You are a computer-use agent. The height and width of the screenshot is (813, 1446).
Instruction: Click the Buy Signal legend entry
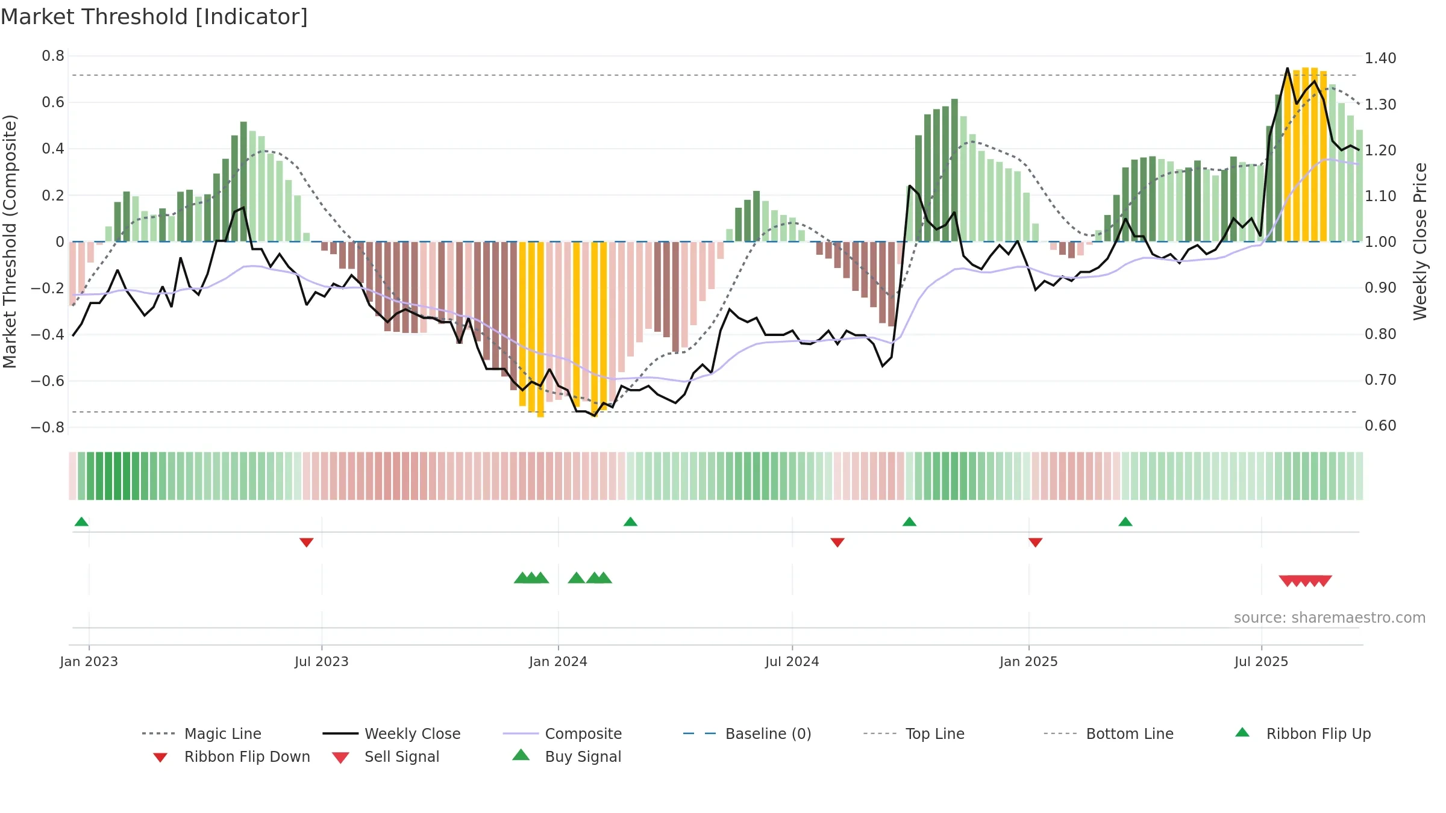click(x=566, y=756)
